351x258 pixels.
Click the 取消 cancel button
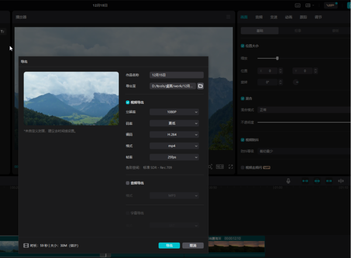(193, 245)
